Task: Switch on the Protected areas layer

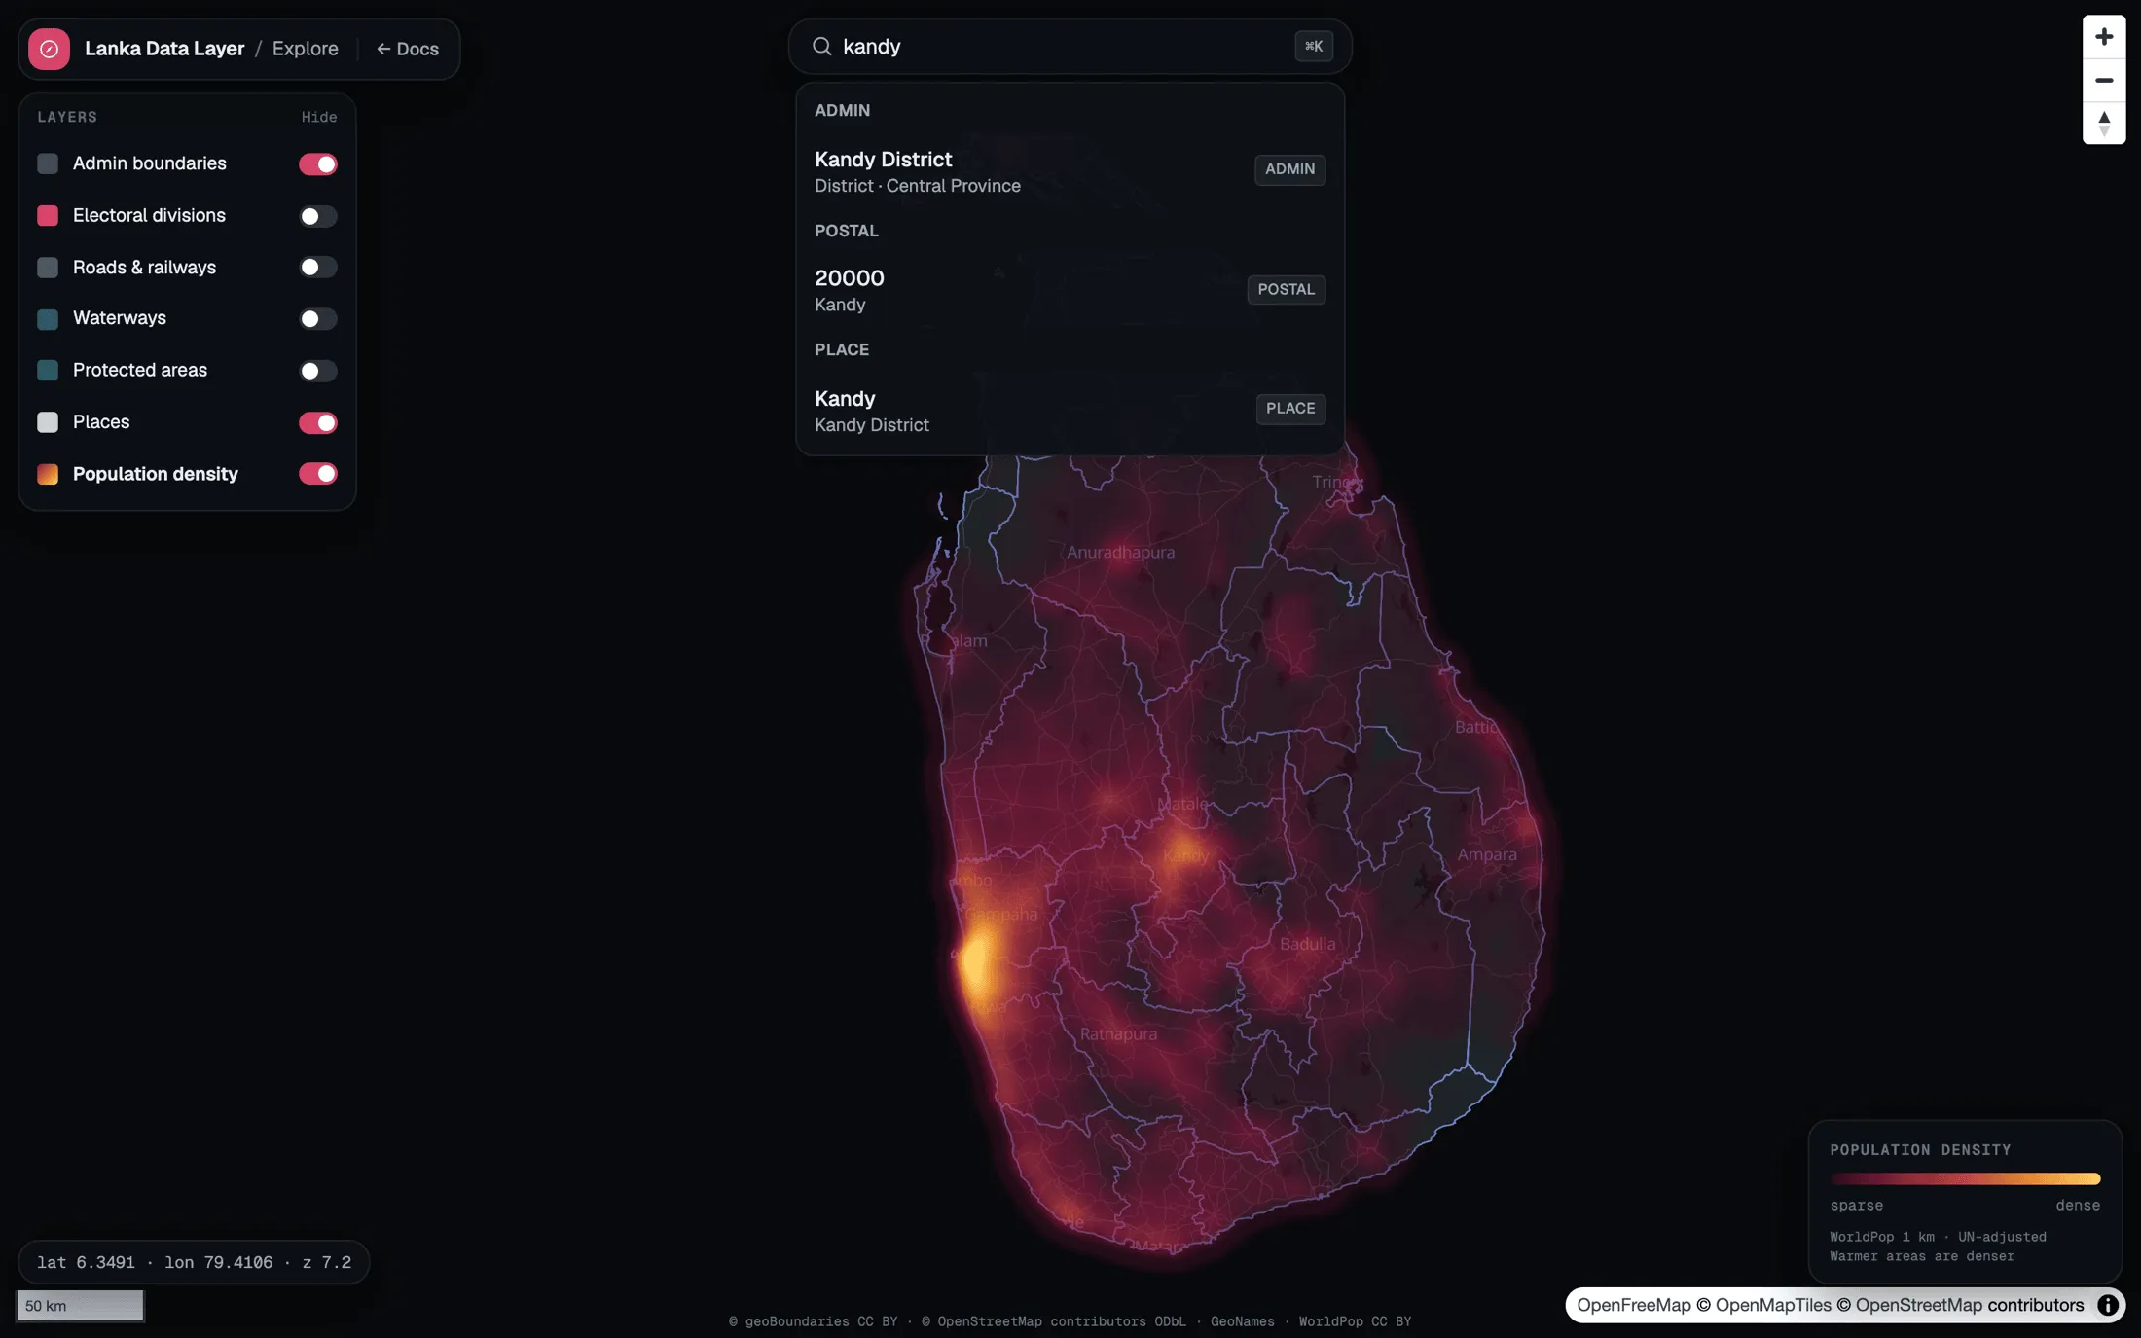Action: tap(318, 370)
